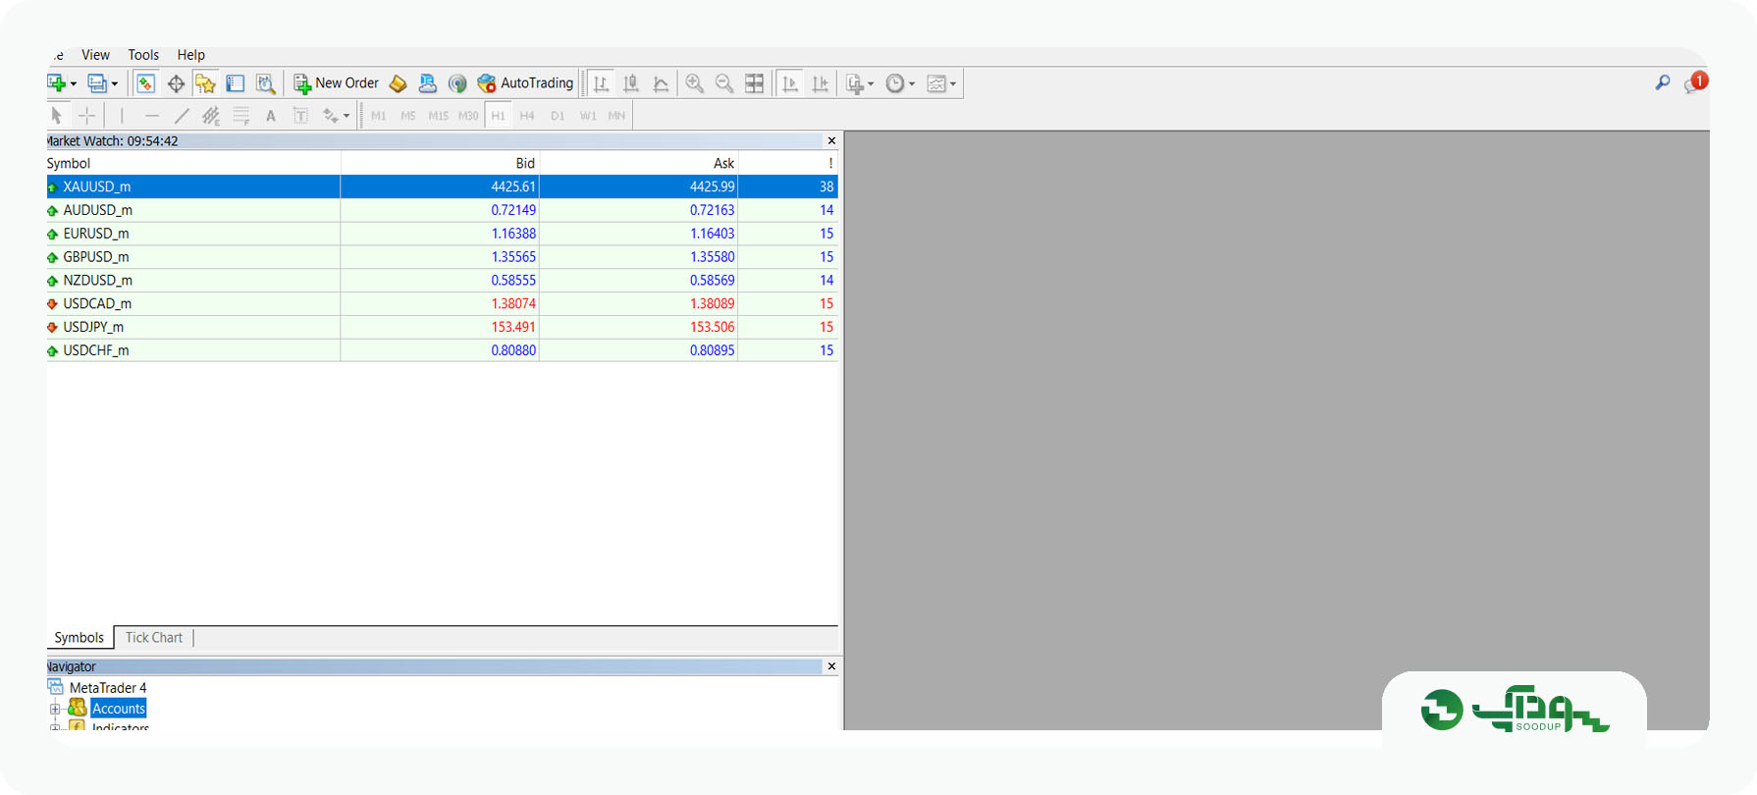Toggle chart auto scroll
This screenshot has width=1757, height=795.
(x=790, y=84)
